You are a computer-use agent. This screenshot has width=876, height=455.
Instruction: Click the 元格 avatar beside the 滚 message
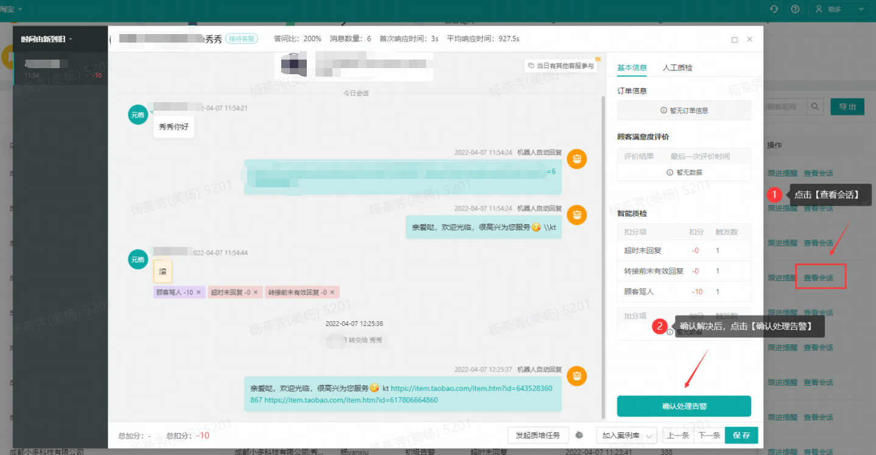click(138, 259)
